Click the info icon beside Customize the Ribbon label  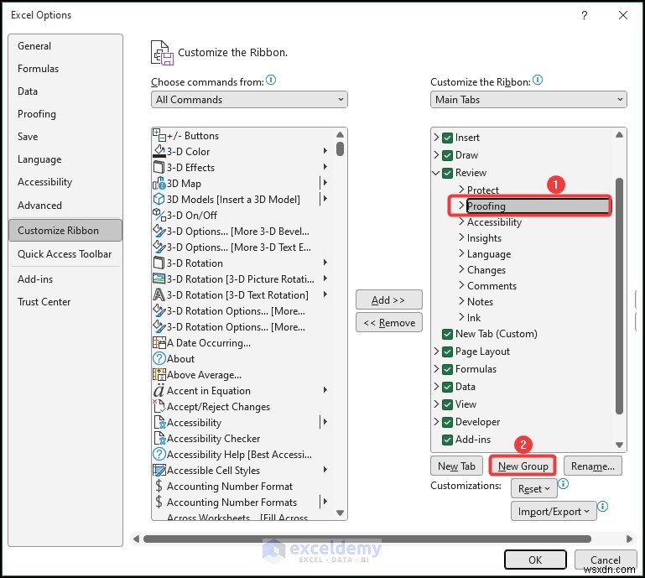coord(538,80)
